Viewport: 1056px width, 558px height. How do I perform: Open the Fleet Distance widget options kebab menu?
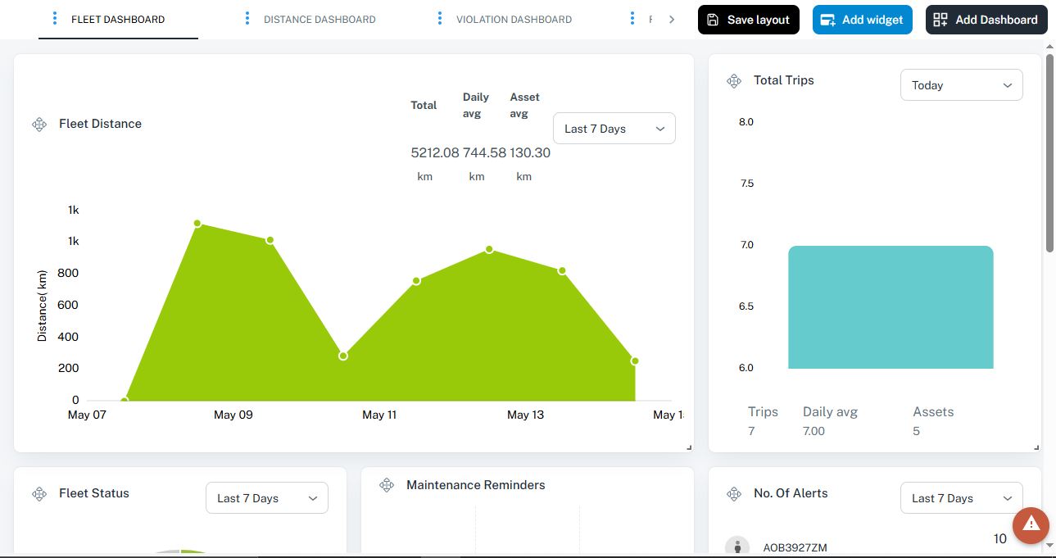pos(39,125)
